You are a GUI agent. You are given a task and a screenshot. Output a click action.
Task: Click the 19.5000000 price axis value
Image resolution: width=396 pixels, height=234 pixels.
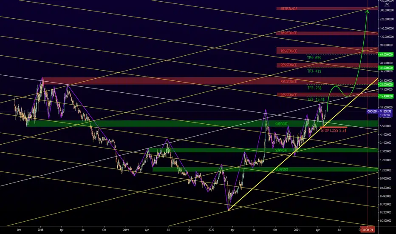(x=387, y=89)
